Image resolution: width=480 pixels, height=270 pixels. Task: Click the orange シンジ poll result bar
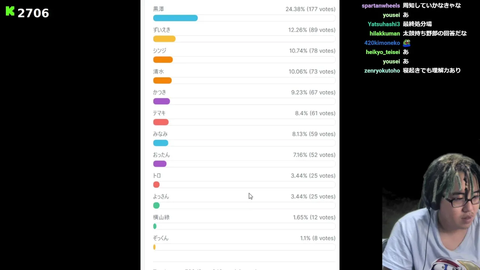(163, 60)
